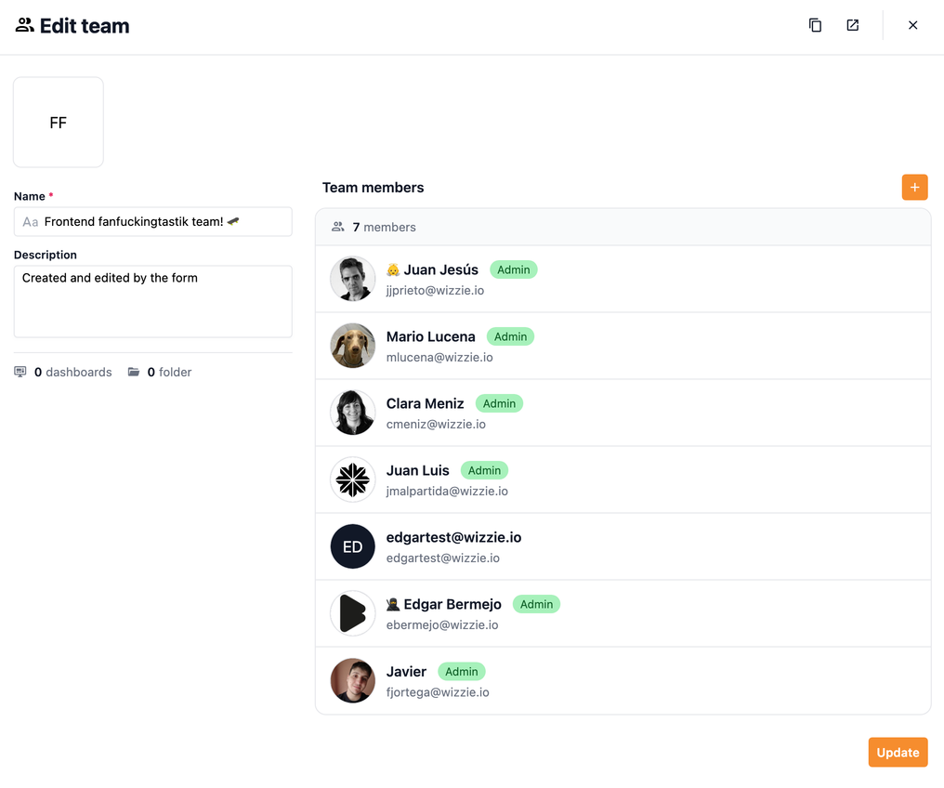944x788 pixels.
Task: Click Admin badge beside Javier
Action: click(x=461, y=671)
